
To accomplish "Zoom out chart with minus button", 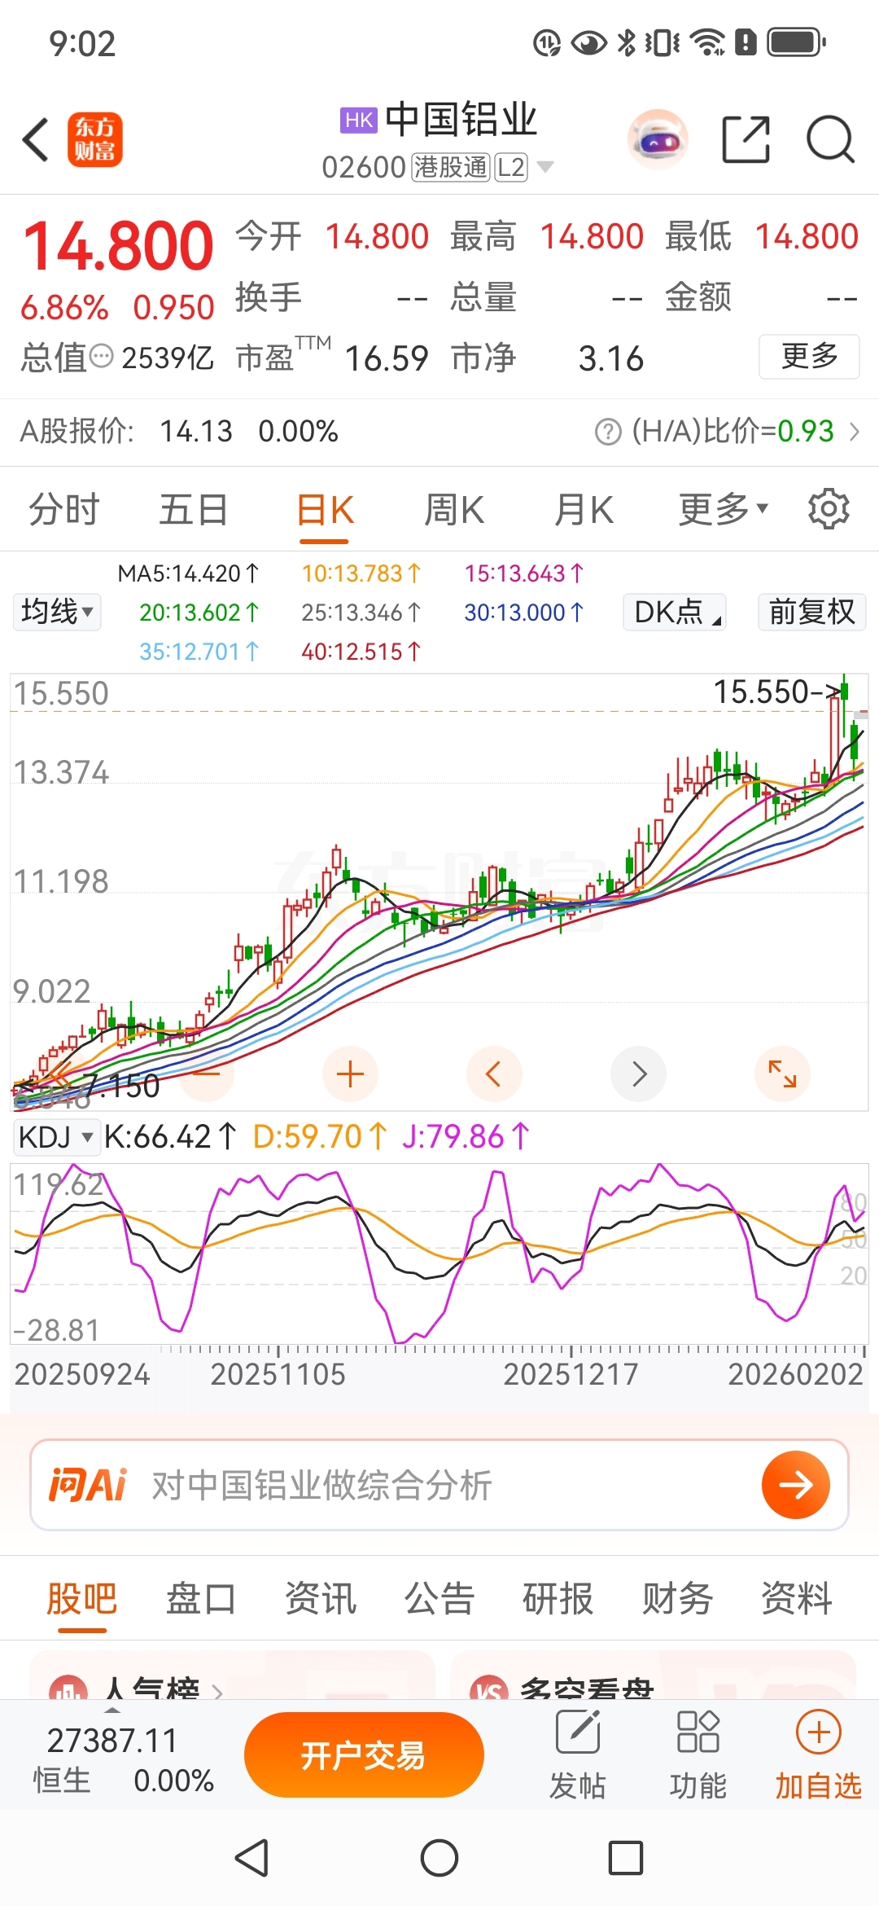I will [x=207, y=1074].
